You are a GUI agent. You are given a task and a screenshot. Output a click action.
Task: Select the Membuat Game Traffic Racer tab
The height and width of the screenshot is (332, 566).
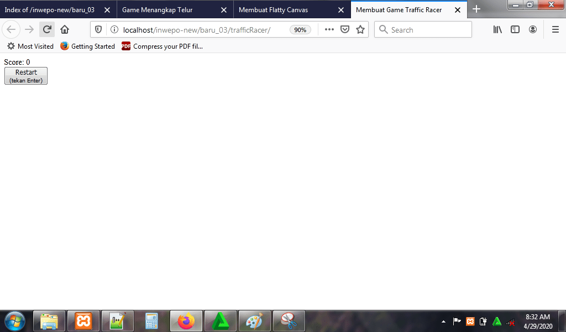(399, 10)
